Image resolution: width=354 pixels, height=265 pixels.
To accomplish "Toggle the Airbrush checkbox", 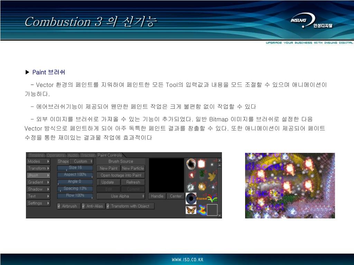I will 59,206.
